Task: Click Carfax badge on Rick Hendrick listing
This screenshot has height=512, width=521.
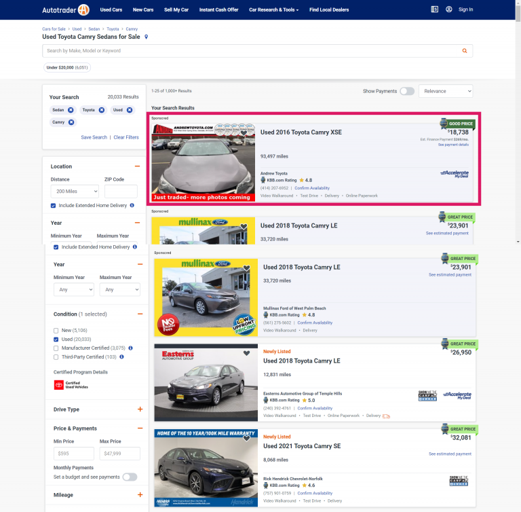Action: coord(459,481)
